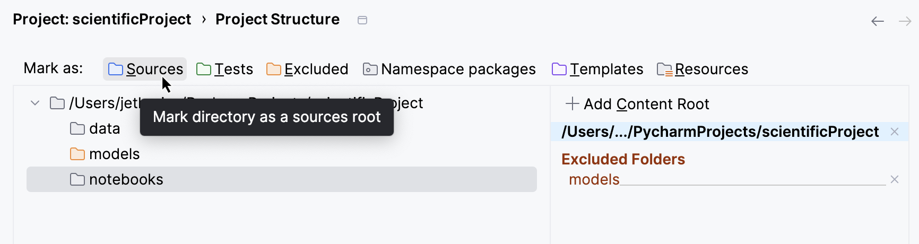Image resolution: width=919 pixels, height=244 pixels.
Task: Navigate forward with right arrow
Action: 905,21
